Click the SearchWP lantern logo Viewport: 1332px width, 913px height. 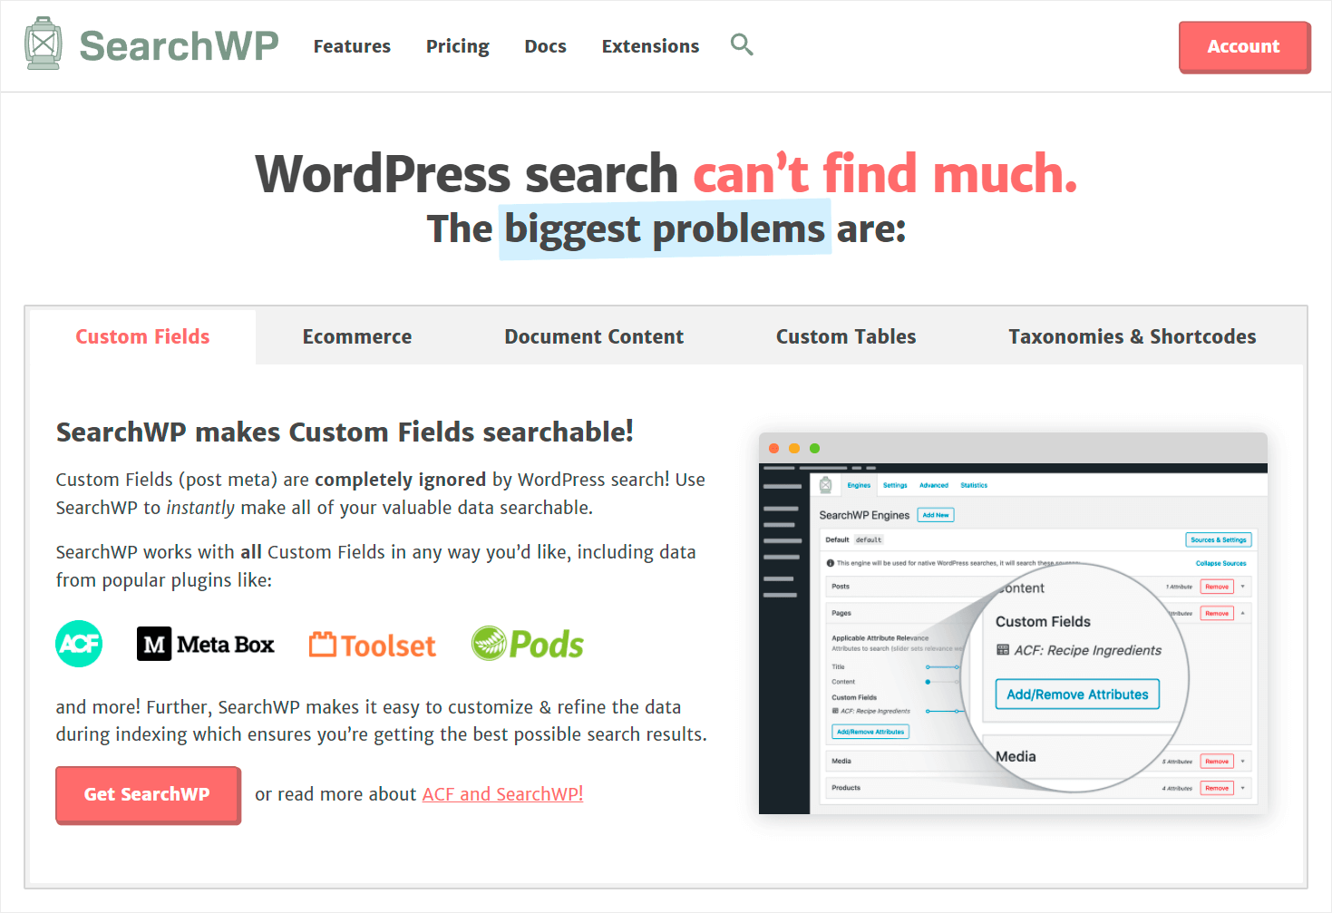coord(42,42)
